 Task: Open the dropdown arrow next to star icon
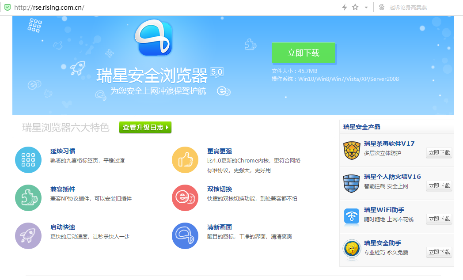(366, 8)
